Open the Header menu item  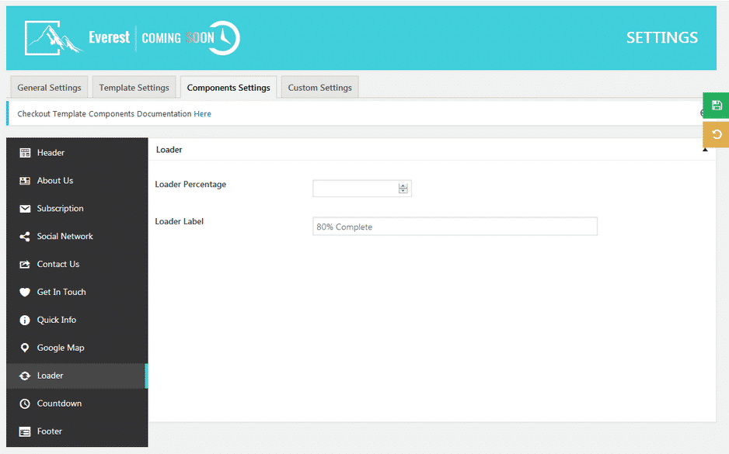point(77,153)
